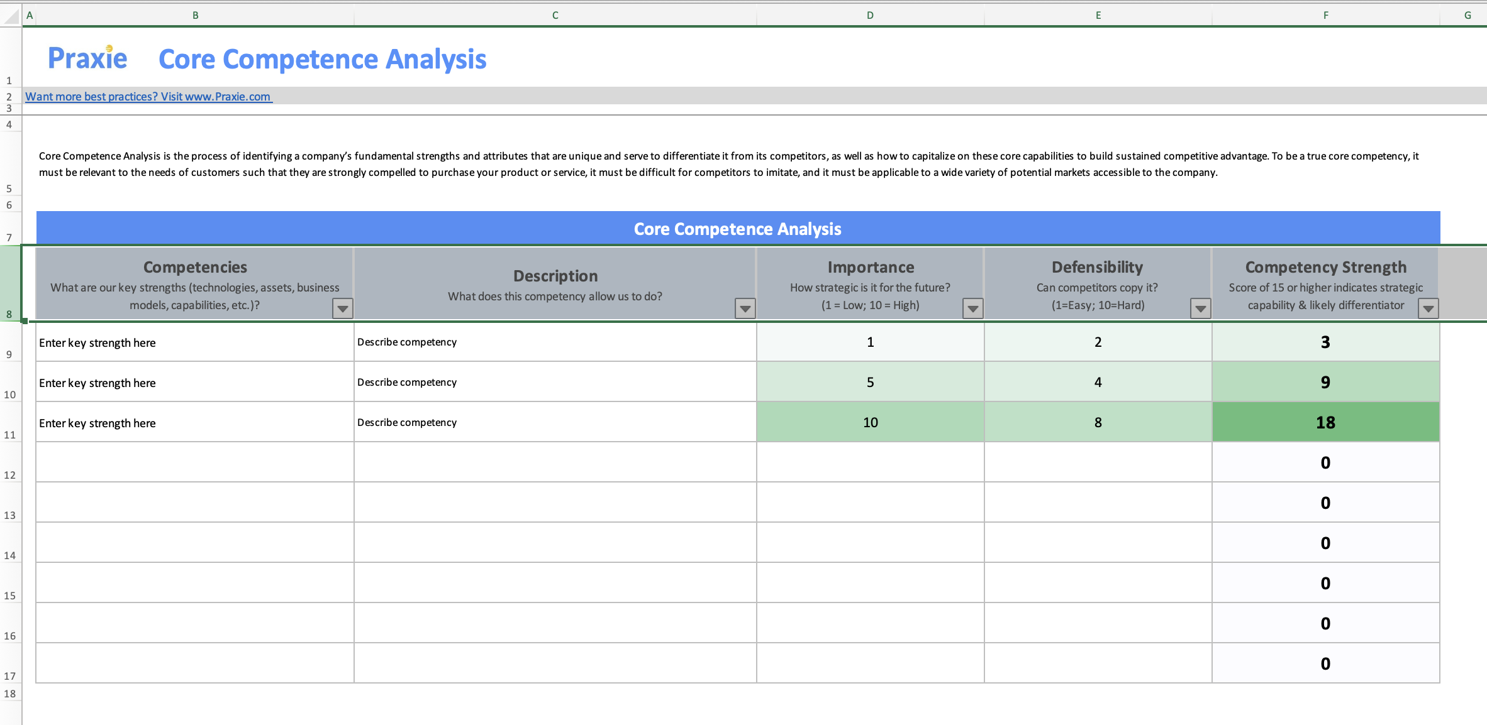
Task: Click the introductory description paragraph
Action: point(728,164)
